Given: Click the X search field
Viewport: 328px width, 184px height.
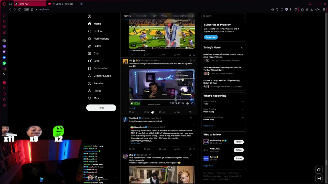Looking at the screenshot, I should pos(223,16).
